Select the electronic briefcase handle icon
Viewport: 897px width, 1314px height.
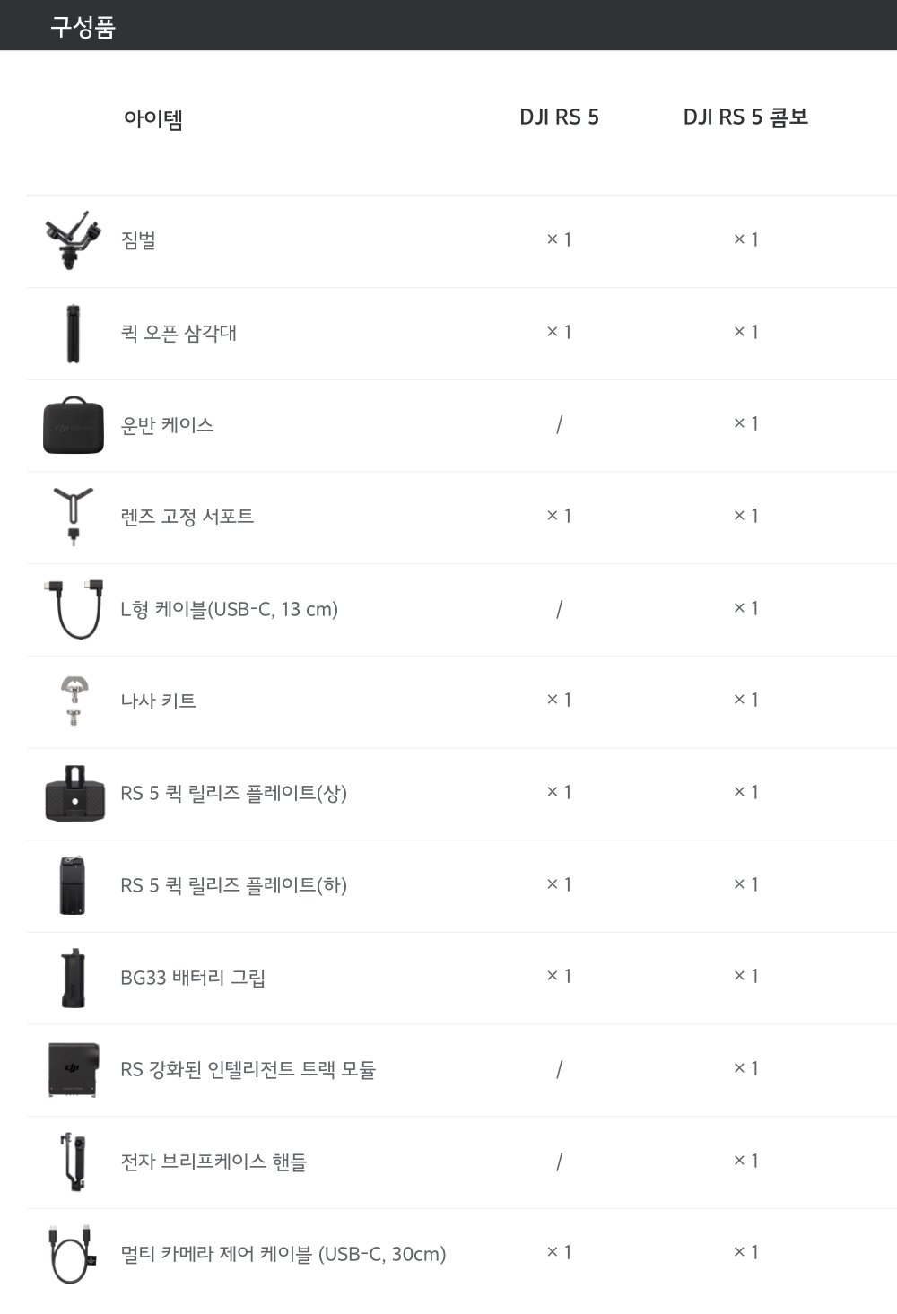pos(73,1162)
